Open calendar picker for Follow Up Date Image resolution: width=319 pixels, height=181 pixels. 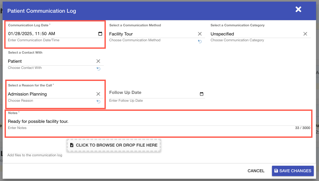tap(201, 94)
